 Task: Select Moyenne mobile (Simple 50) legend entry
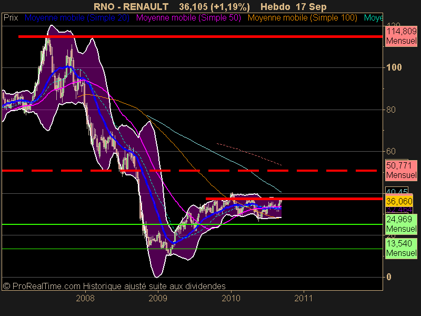188,18
